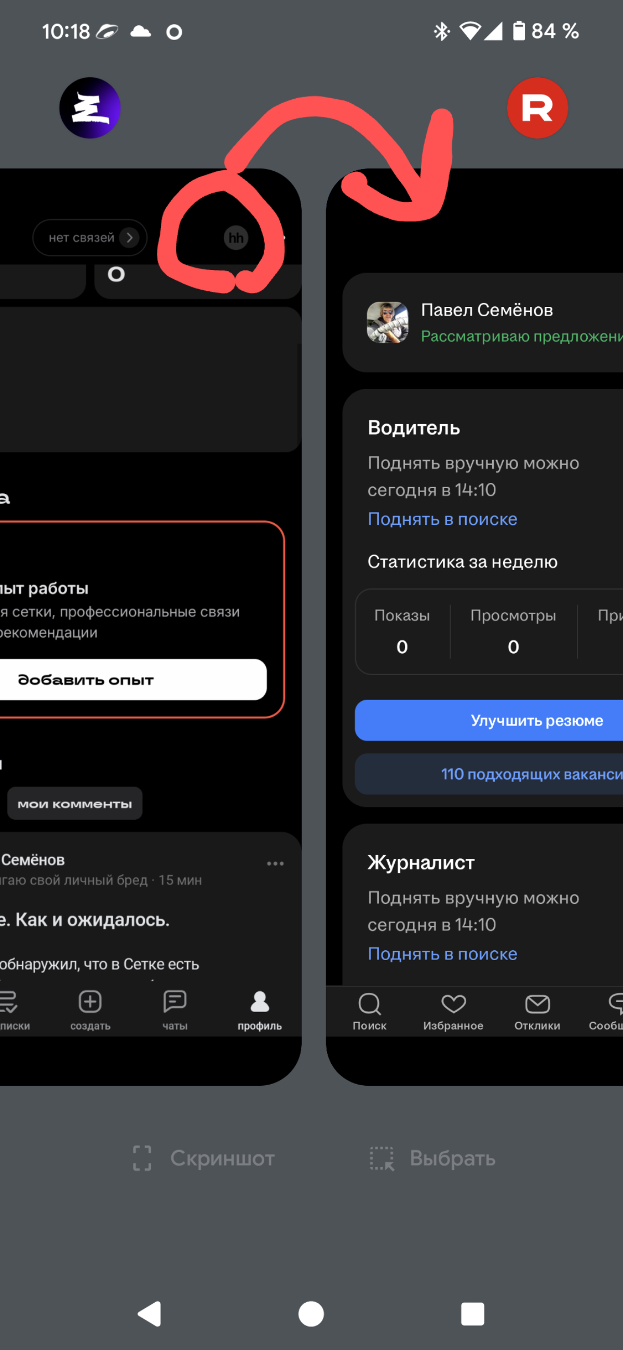Open Чаты via the chat bubble icon
623x1350 pixels.
(175, 1002)
